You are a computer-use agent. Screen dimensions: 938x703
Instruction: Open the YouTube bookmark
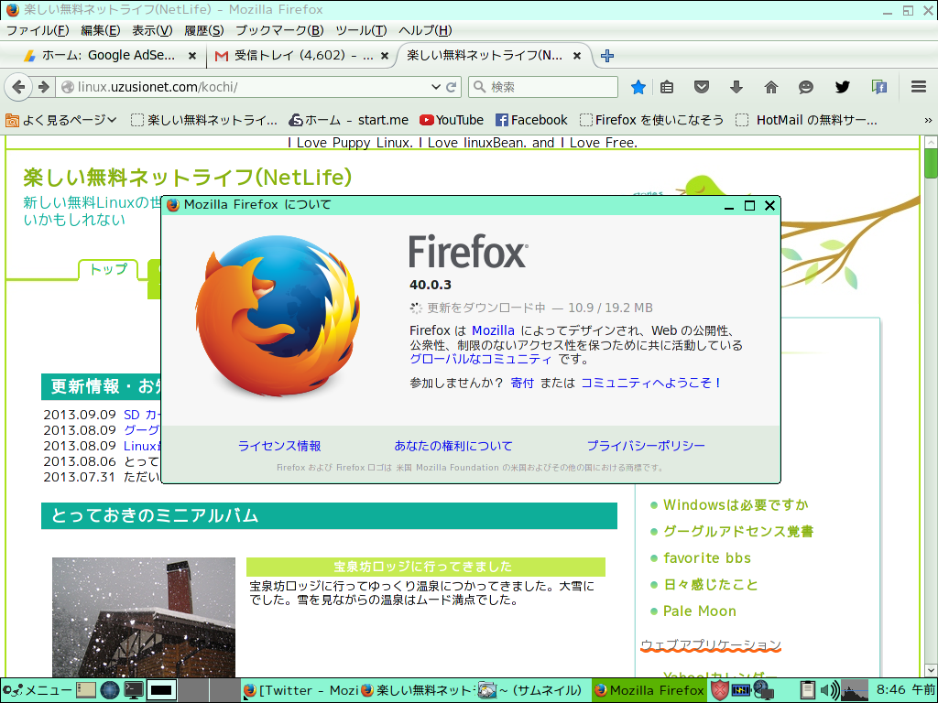(x=452, y=120)
